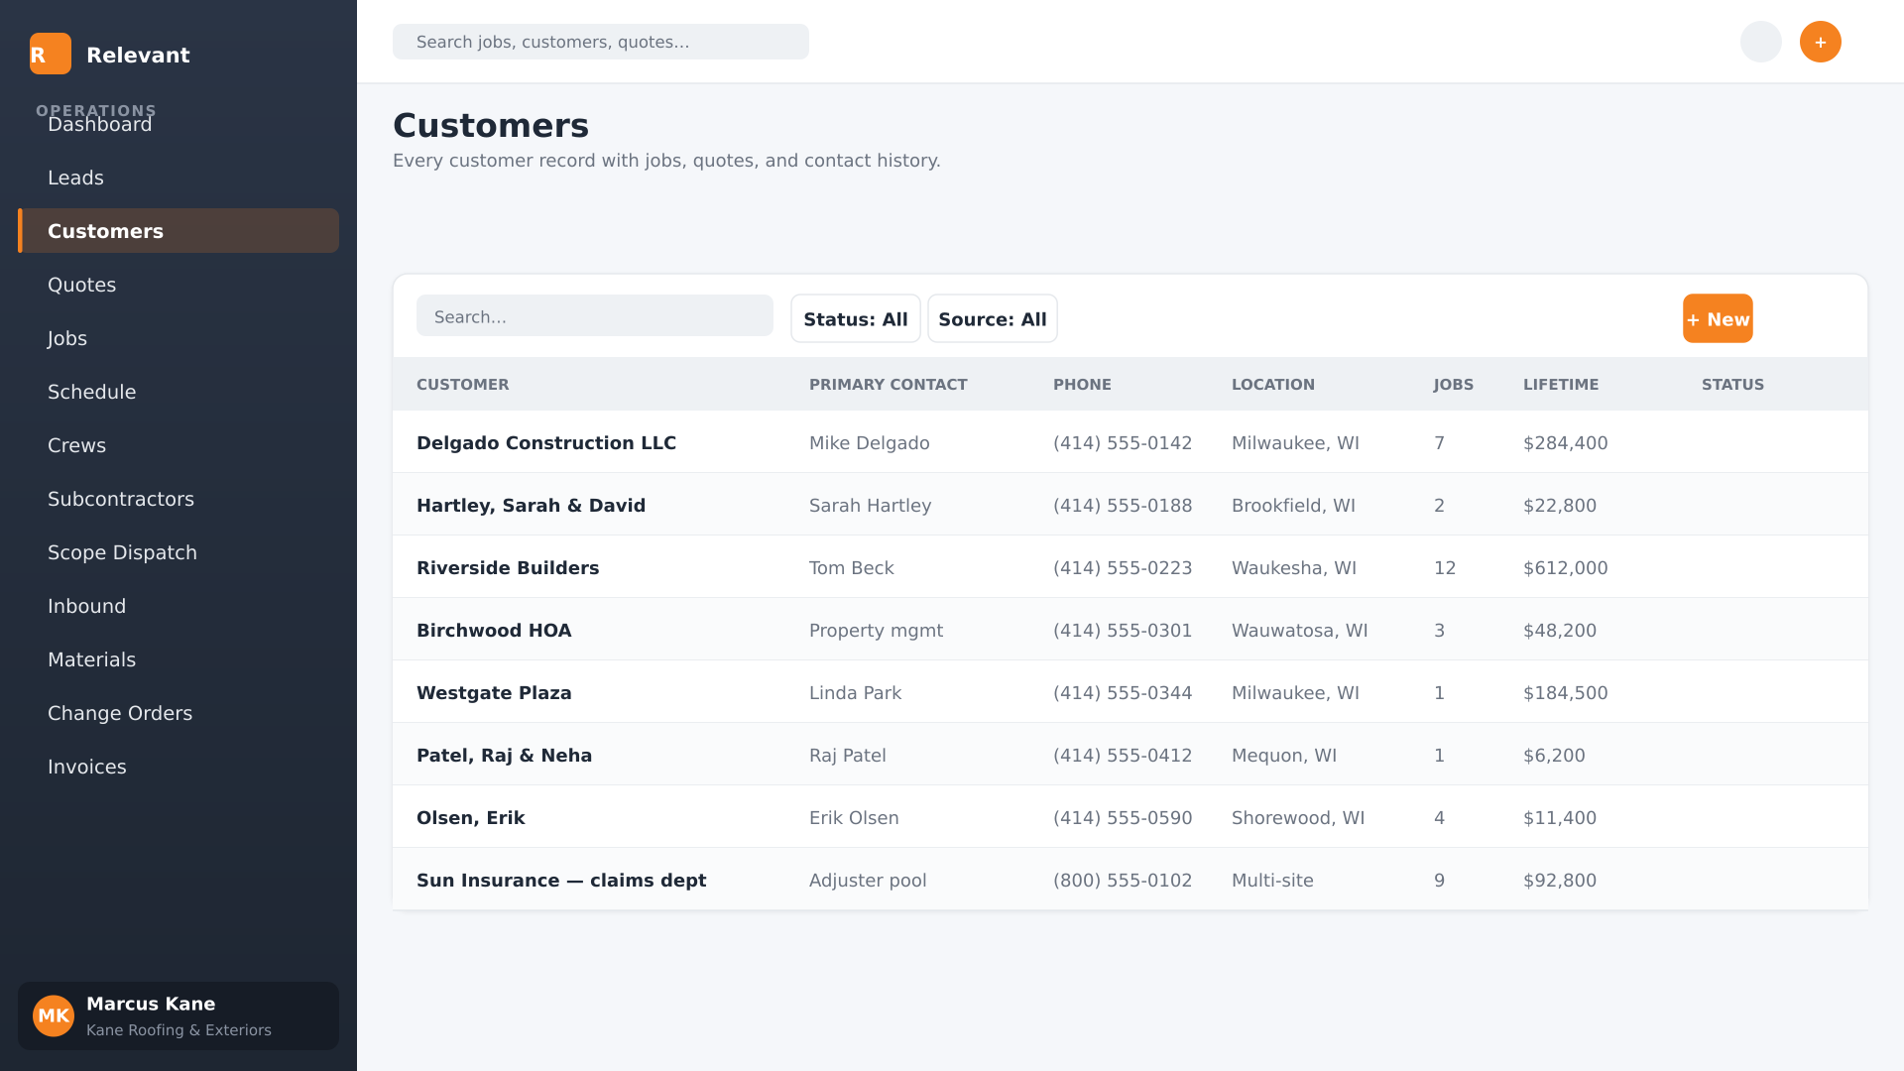Click phone number (414) 555-0223
Viewport: 1904px width, 1071px height.
(x=1123, y=568)
